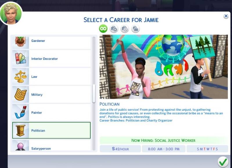Close the career selection dialog
This screenshot has height=168, width=232.
[226, 16]
